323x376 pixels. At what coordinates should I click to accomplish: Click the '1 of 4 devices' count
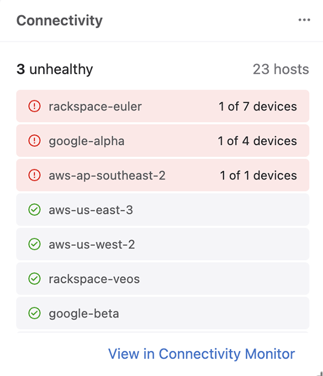tap(257, 141)
